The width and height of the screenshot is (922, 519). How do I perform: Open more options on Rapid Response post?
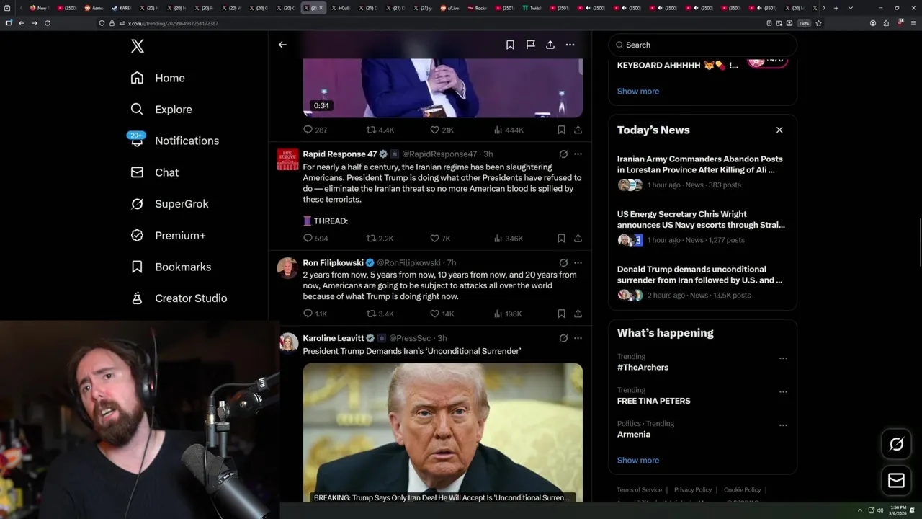(578, 154)
